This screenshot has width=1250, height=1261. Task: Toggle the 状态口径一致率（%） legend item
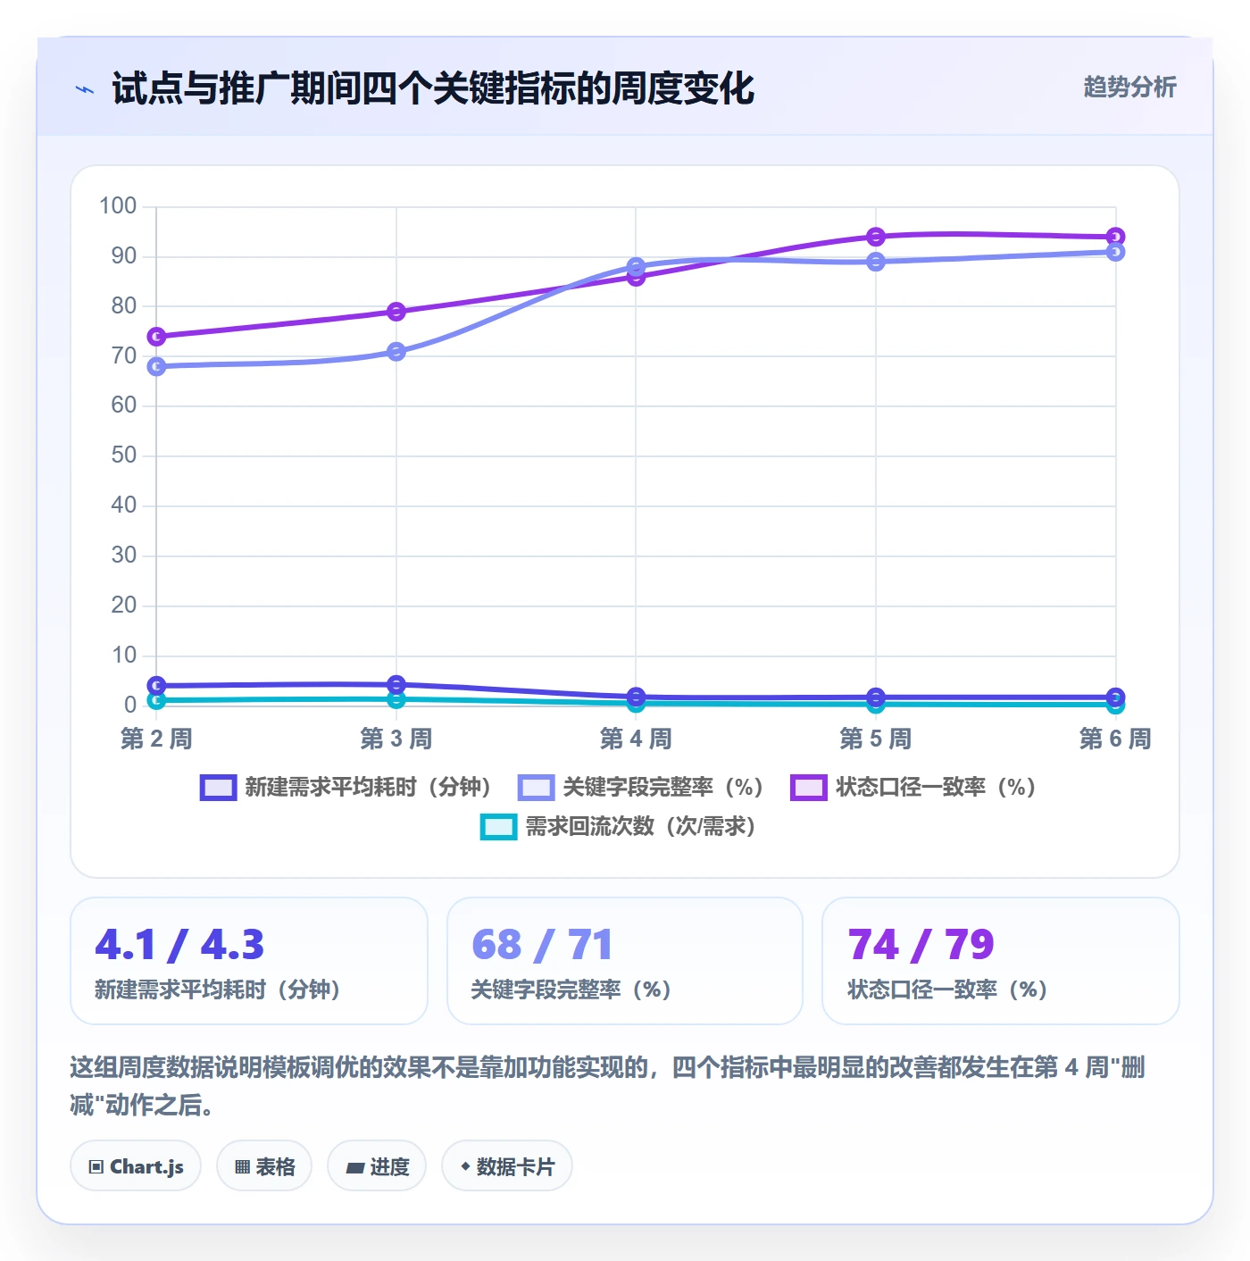[x=913, y=787]
